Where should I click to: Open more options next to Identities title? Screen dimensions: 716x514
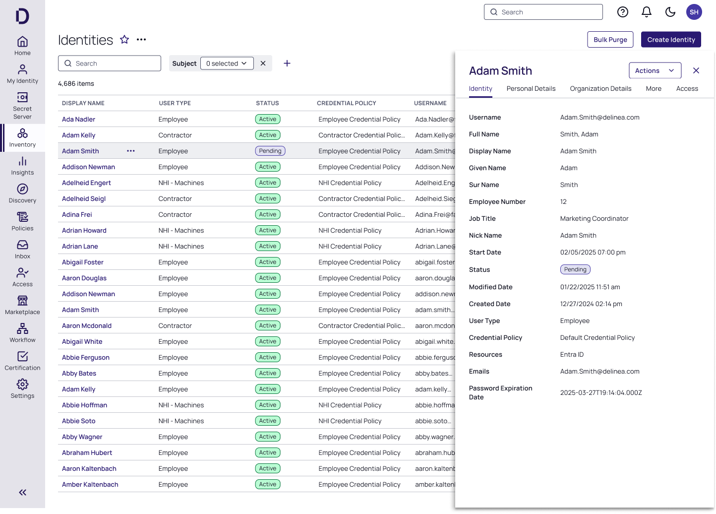click(141, 40)
